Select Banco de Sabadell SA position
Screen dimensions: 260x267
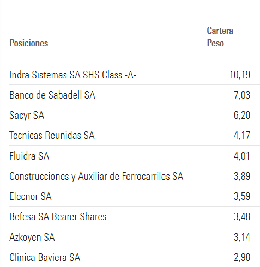[x=52, y=95]
